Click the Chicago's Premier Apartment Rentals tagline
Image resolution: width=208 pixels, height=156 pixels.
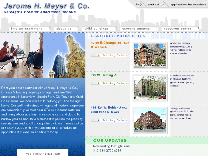(39, 12)
